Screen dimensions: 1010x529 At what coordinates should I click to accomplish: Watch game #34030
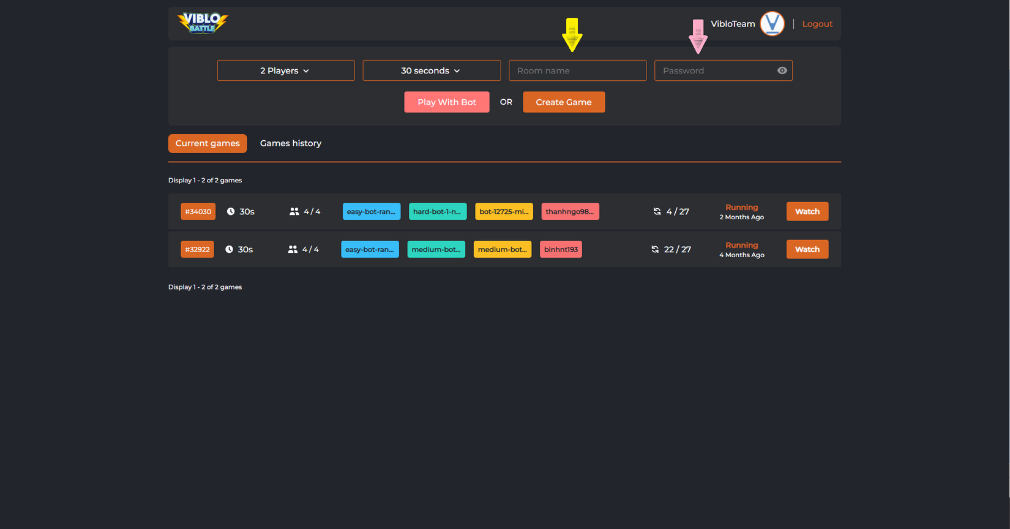(807, 211)
